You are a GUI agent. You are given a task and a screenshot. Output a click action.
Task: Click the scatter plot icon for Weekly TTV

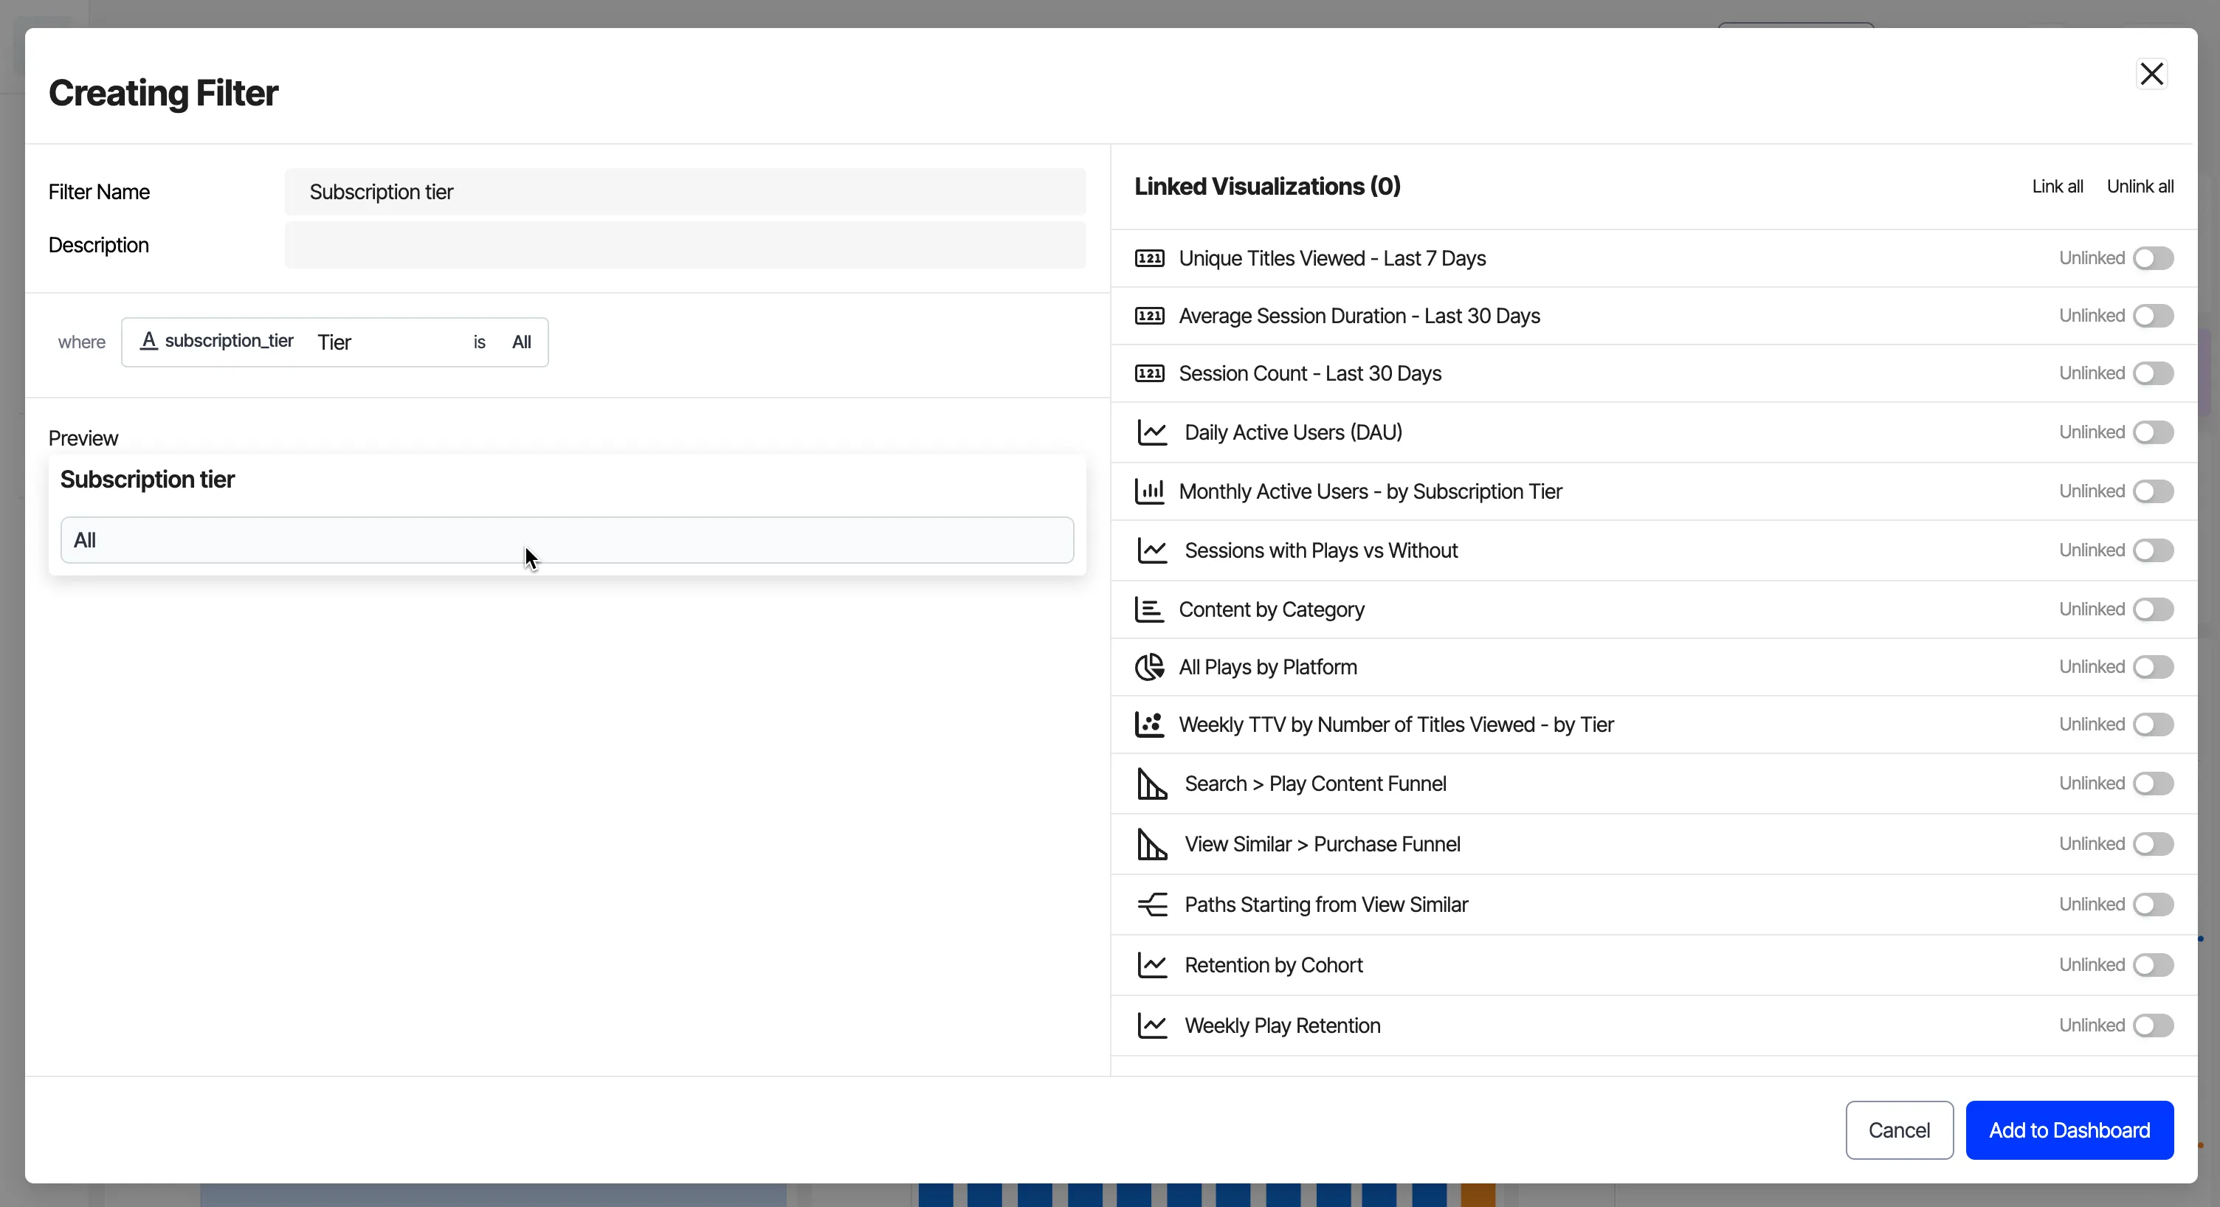pyautogui.click(x=1149, y=724)
